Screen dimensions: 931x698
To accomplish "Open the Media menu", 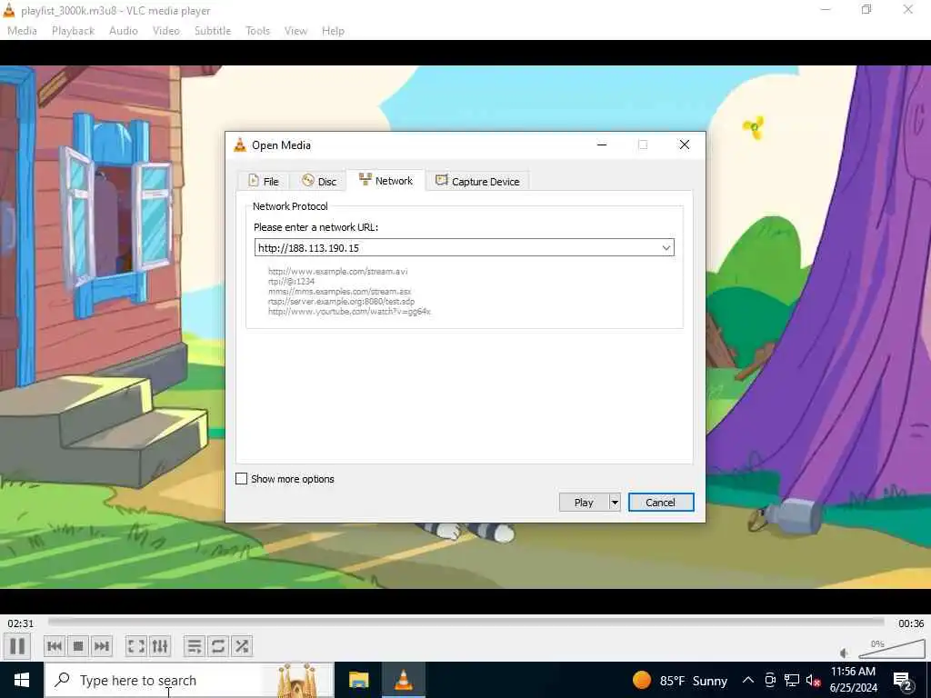I will click(22, 31).
